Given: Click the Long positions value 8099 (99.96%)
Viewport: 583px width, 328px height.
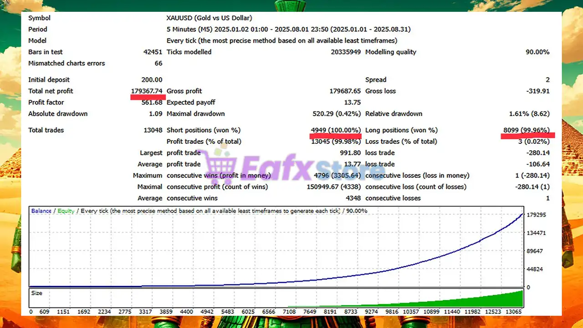Looking at the screenshot, I should (526, 130).
